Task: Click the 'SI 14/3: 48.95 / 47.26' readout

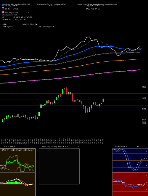Action: (x=23, y=17)
